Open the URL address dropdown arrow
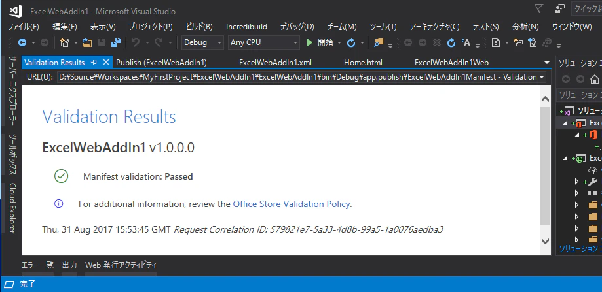The height and width of the screenshot is (292, 602). pos(542,77)
